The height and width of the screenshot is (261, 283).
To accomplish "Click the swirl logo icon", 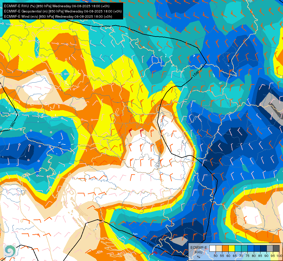I will [x=10, y=251].
